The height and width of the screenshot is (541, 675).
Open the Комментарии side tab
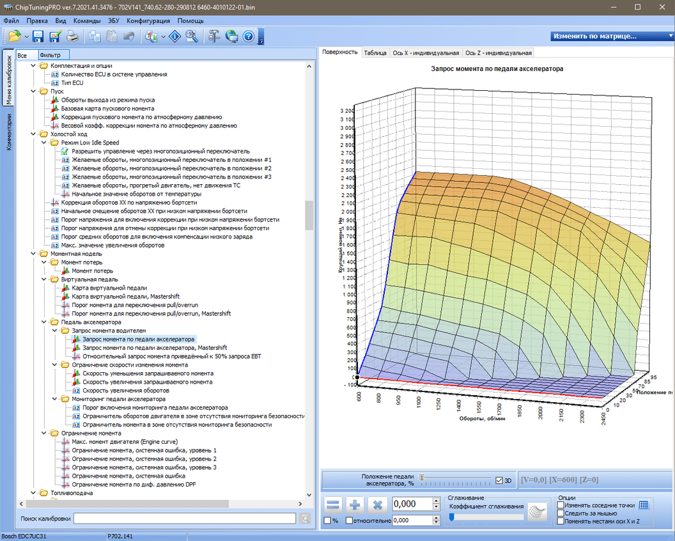click(x=8, y=132)
